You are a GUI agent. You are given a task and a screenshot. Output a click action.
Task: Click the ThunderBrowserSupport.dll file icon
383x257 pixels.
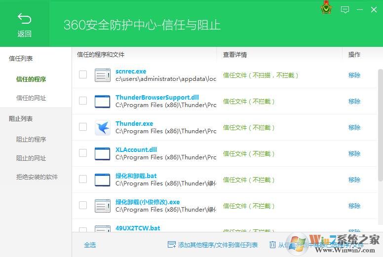coord(103,101)
